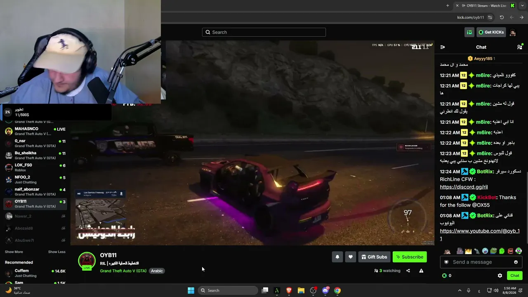Viewport: 528px width, 297px height.
Task: Select the crown emote in the quick row
Action: click(468, 251)
